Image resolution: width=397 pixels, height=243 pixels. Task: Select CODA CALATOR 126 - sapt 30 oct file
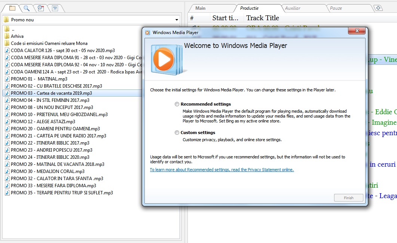point(63,51)
